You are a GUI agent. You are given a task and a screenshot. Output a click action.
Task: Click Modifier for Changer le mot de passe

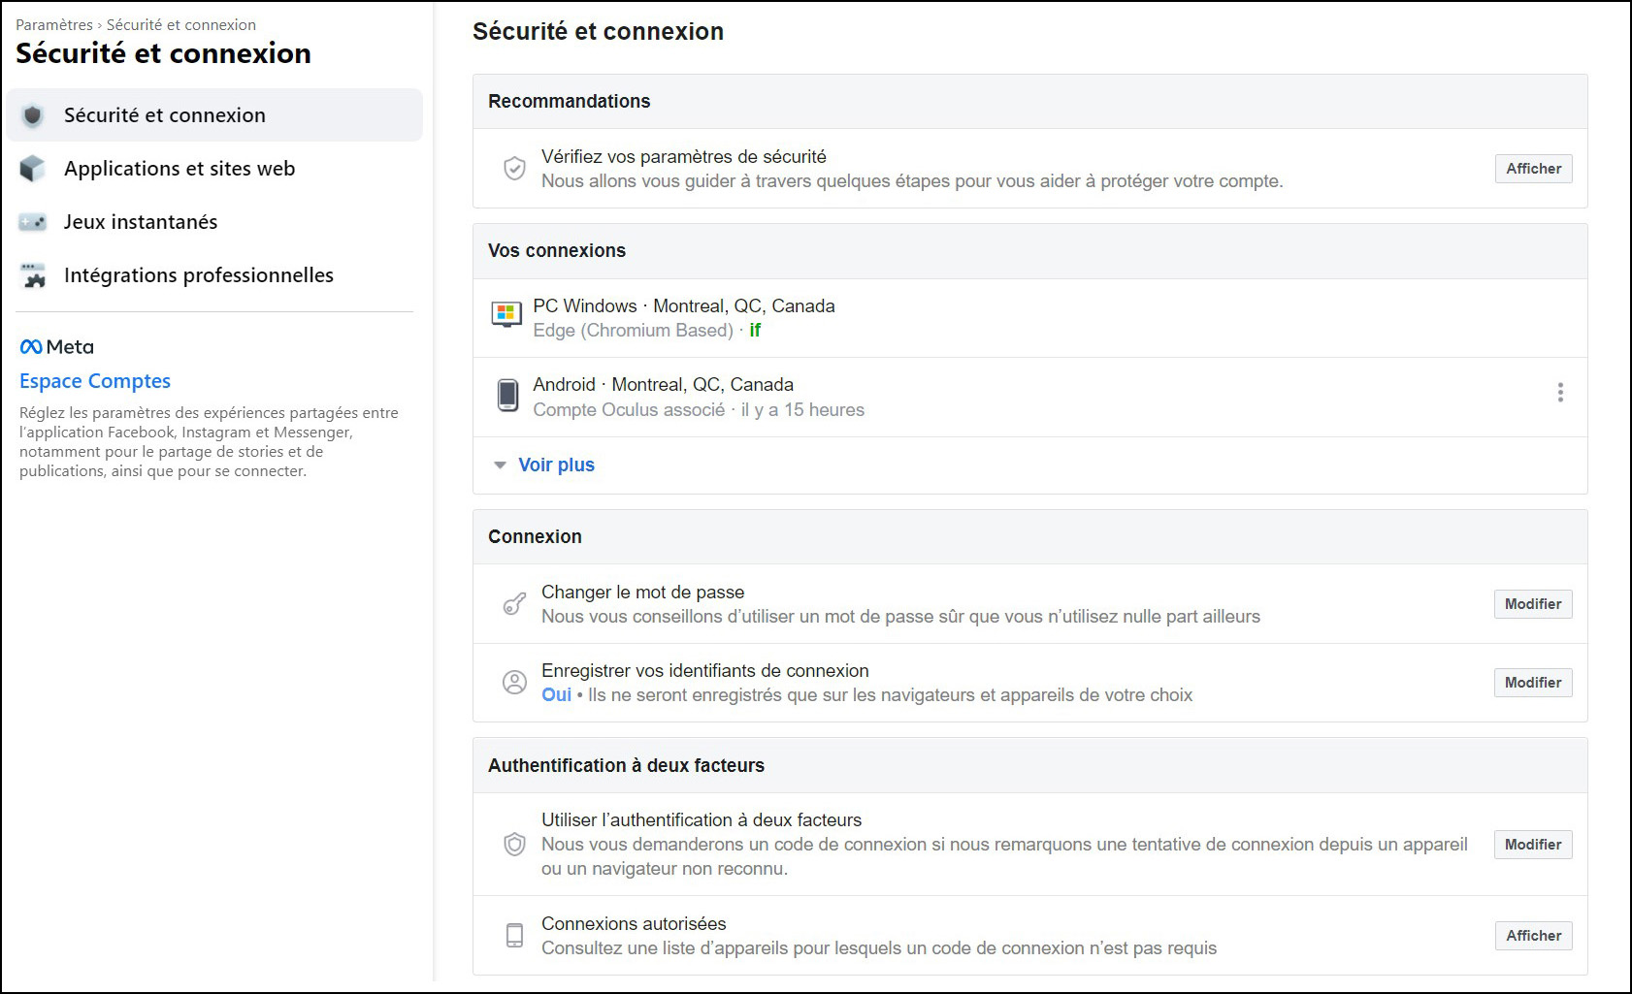(1533, 604)
